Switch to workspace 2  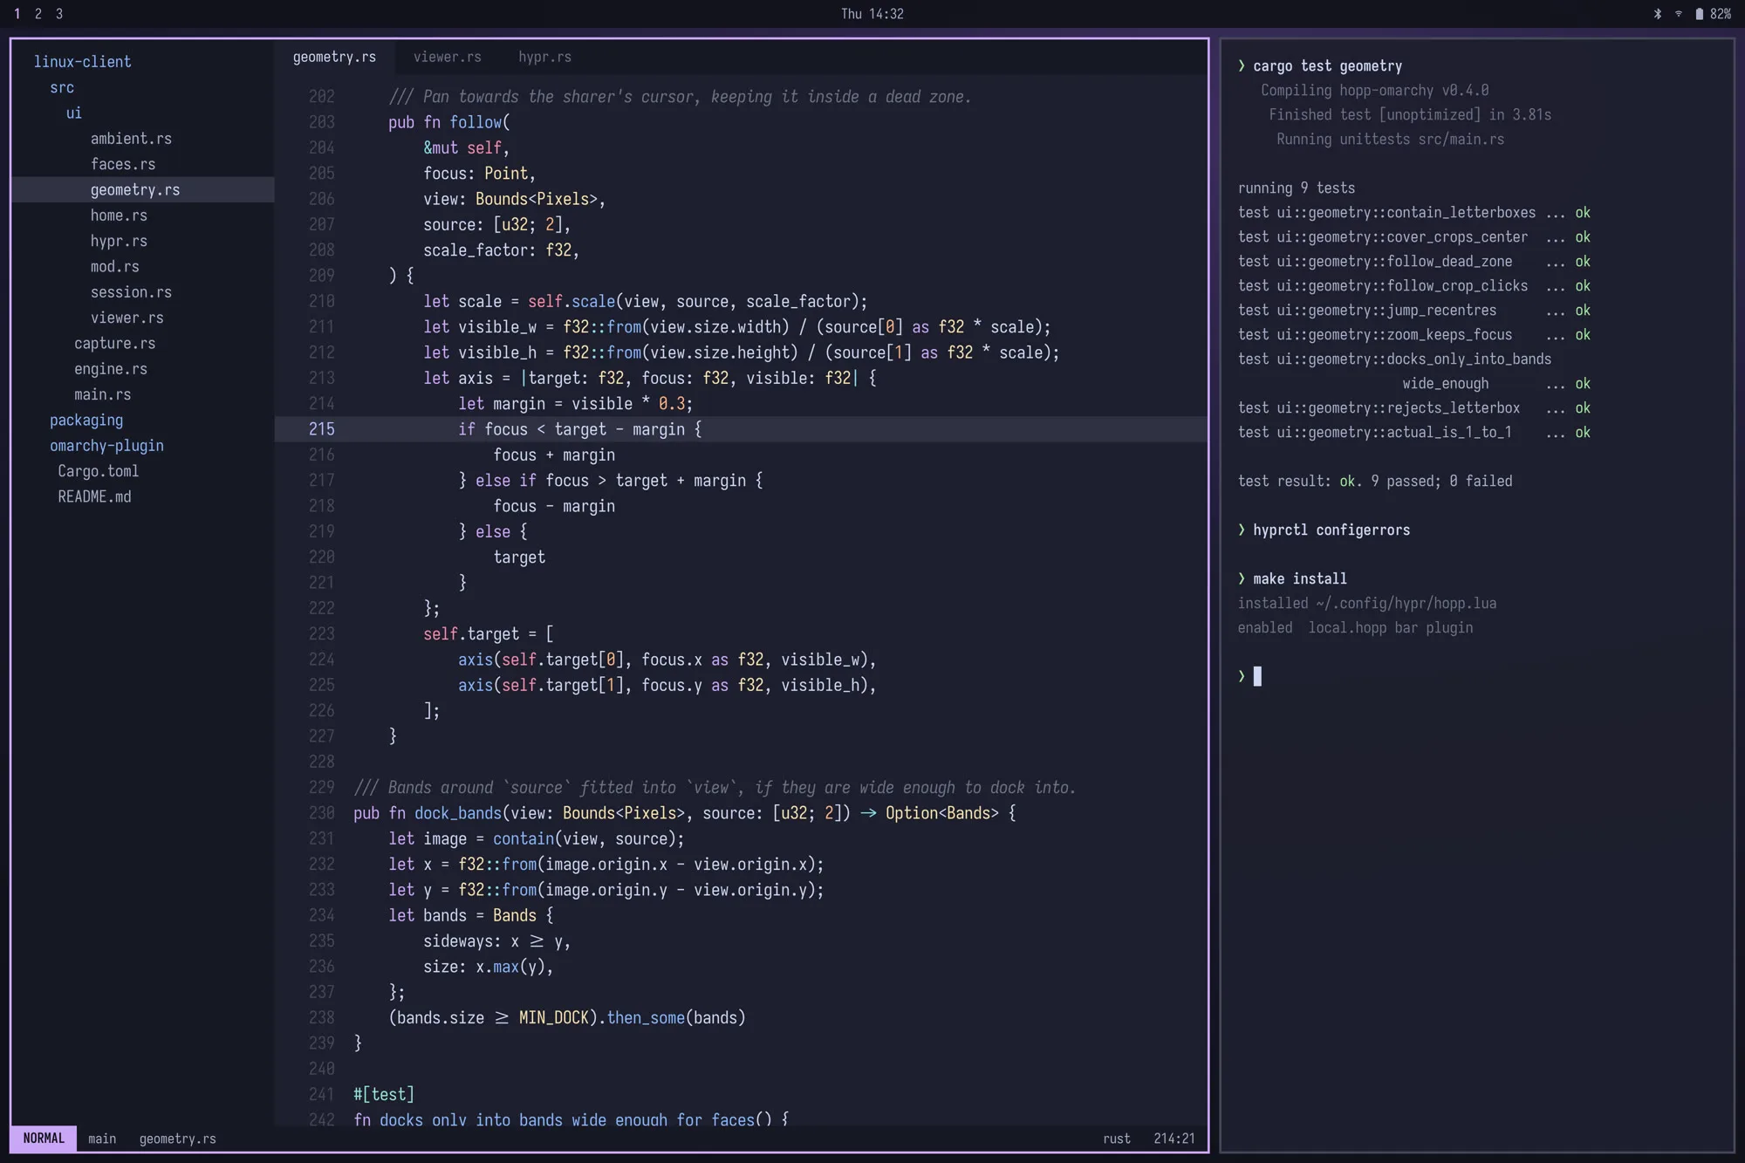(x=38, y=14)
